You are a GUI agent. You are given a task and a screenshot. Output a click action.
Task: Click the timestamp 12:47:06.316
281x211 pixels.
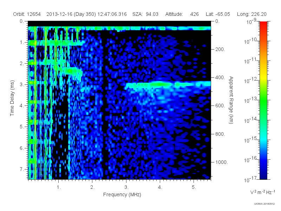click(x=112, y=14)
